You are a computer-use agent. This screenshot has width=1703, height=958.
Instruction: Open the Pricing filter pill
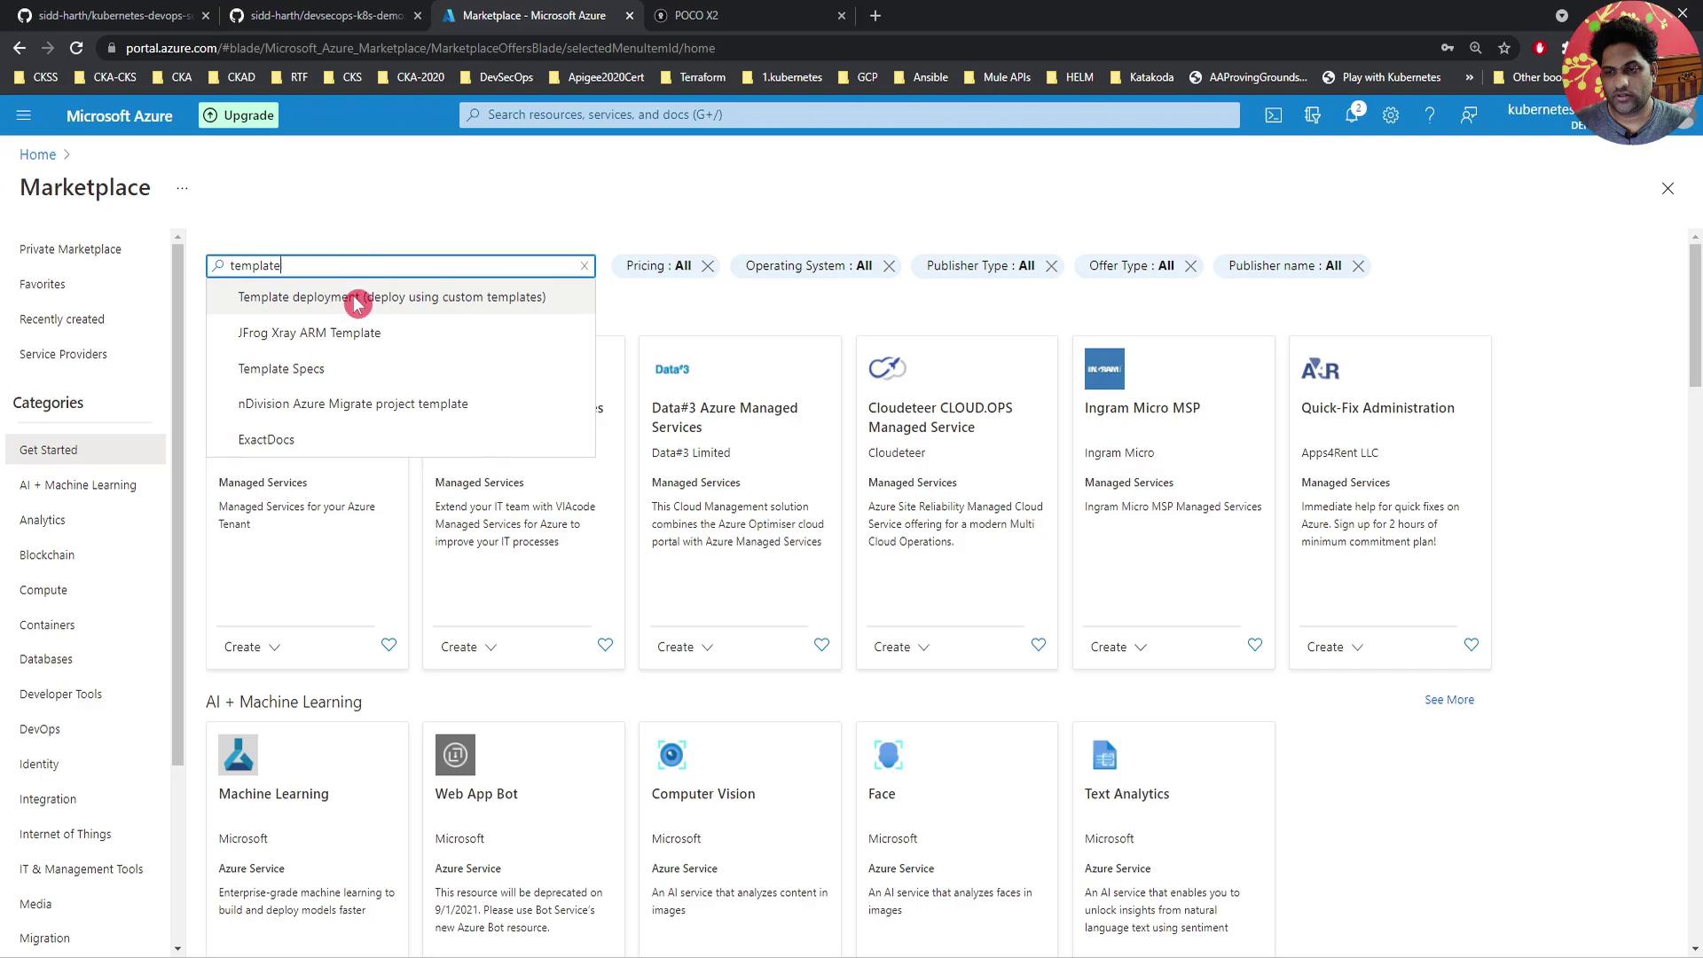click(x=658, y=265)
